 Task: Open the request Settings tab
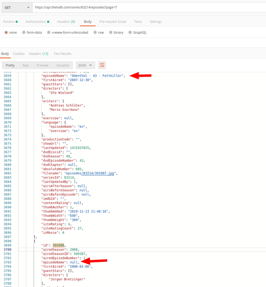[x=156, y=22]
